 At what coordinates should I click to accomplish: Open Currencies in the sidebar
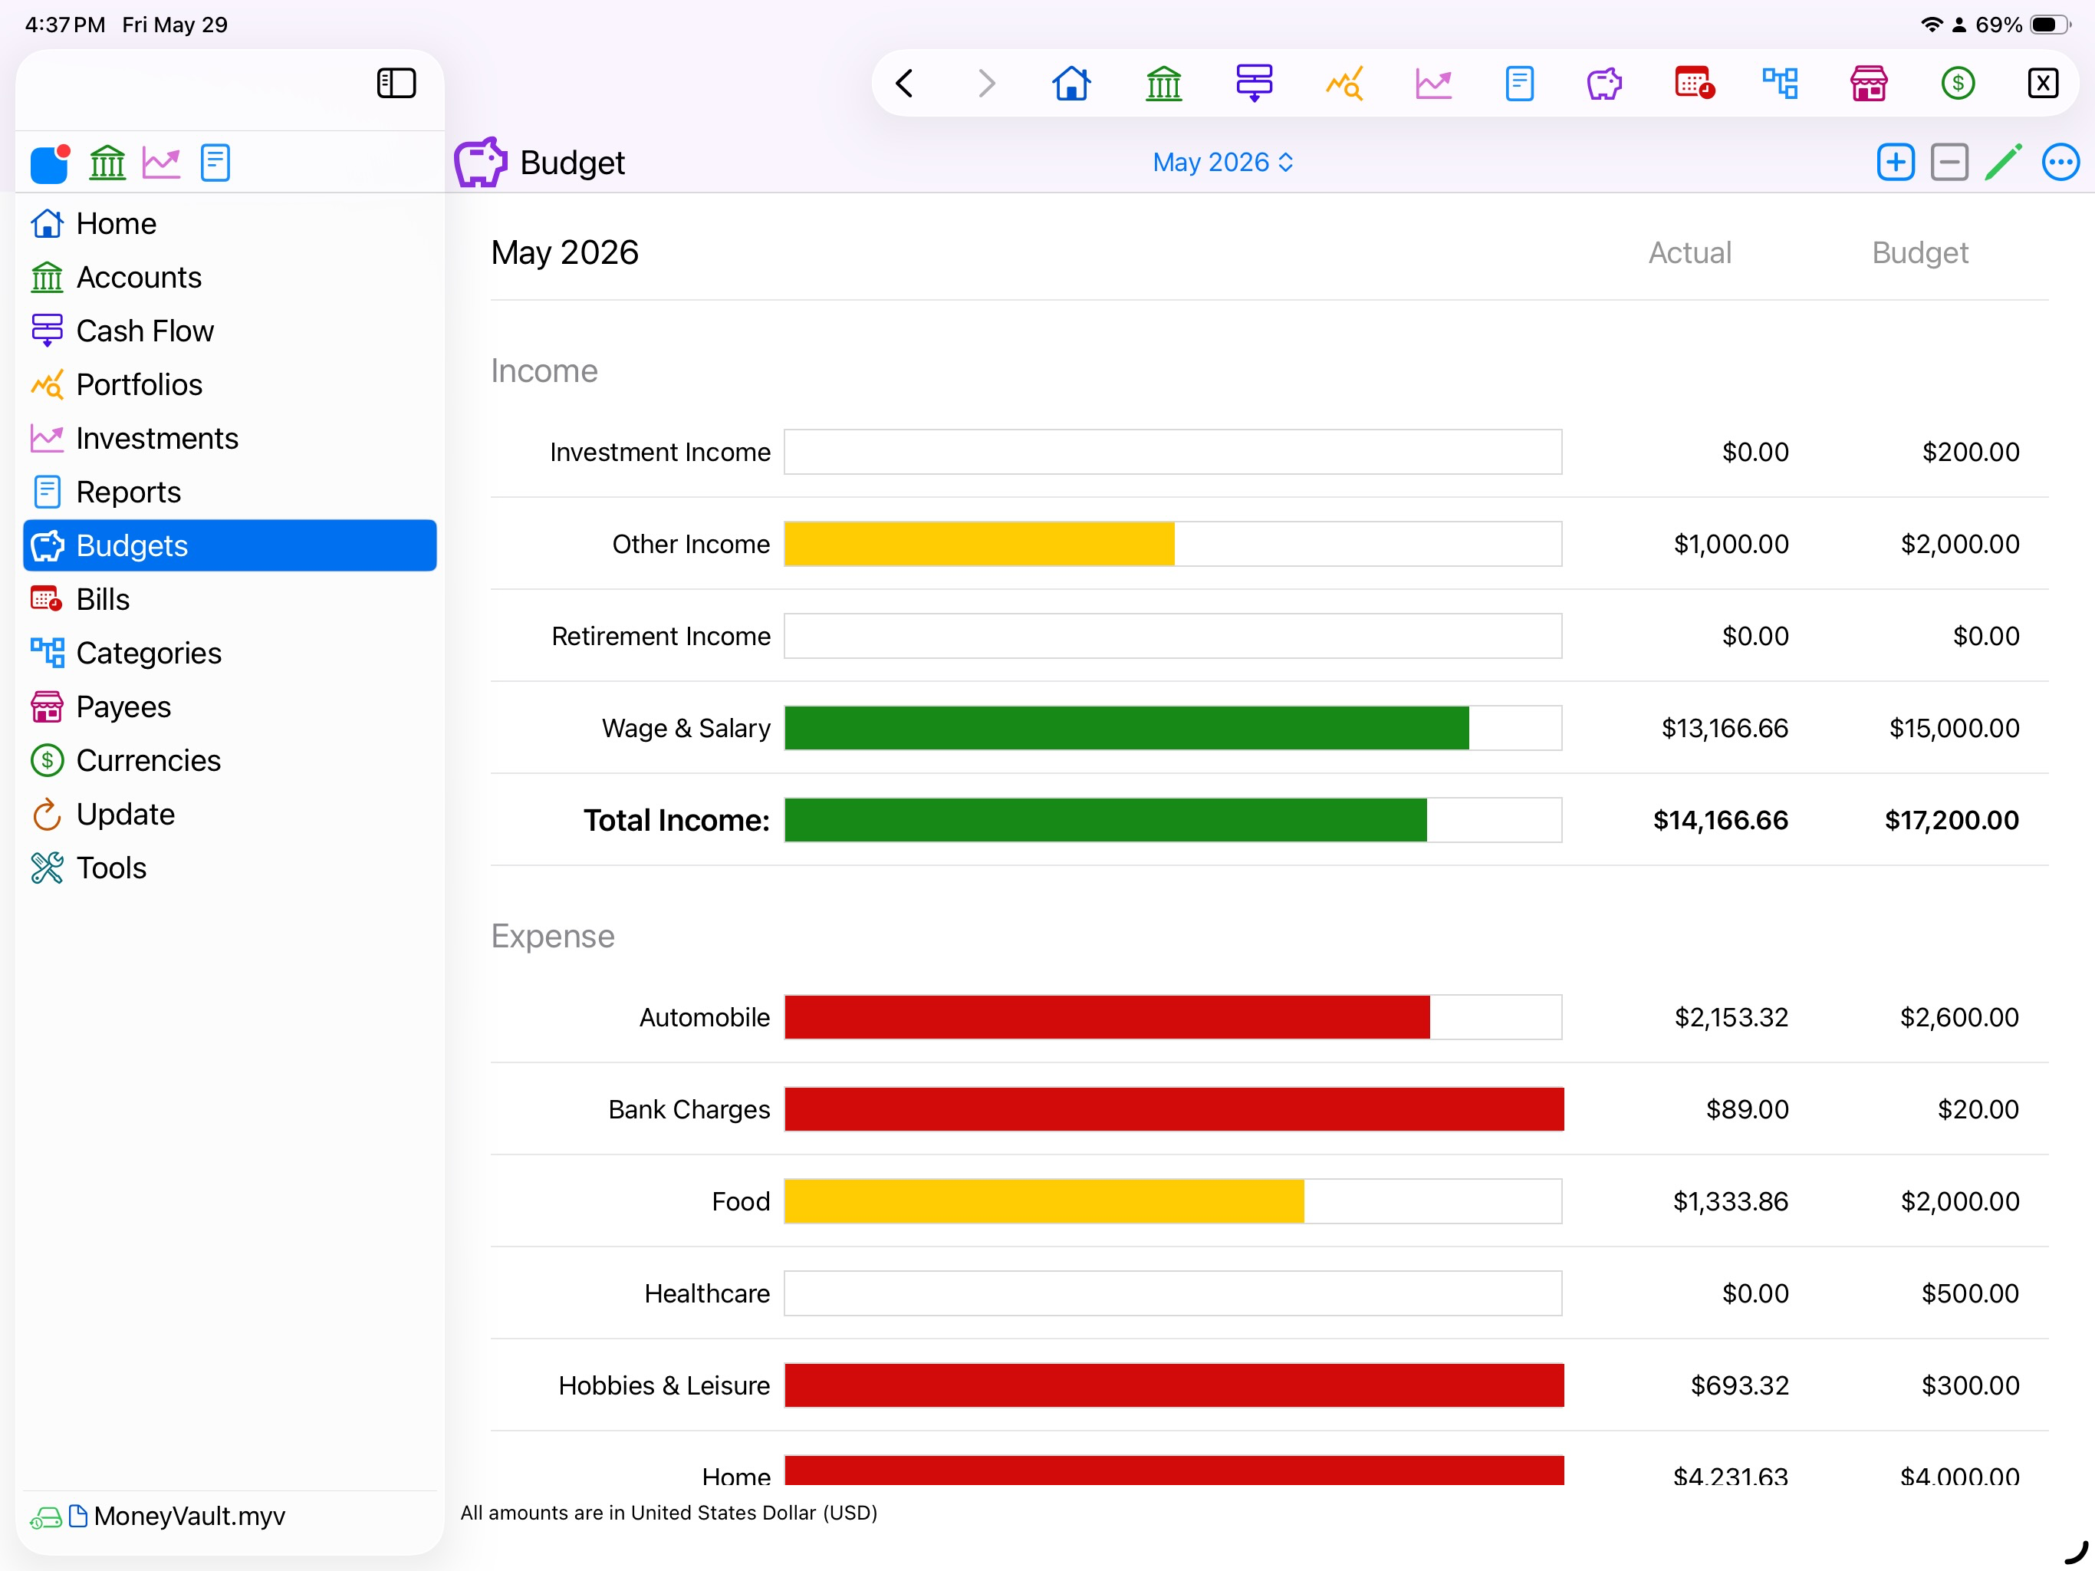point(229,761)
